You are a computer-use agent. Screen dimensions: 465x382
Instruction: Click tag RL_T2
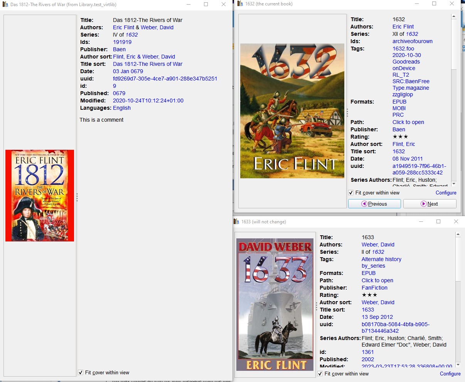click(x=401, y=75)
